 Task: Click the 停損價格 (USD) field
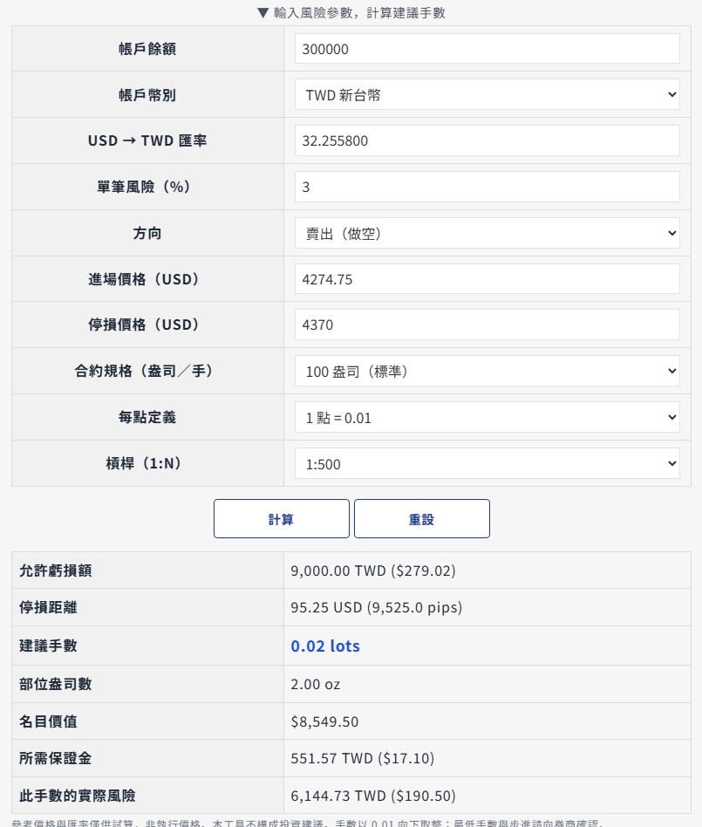[487, 325]
